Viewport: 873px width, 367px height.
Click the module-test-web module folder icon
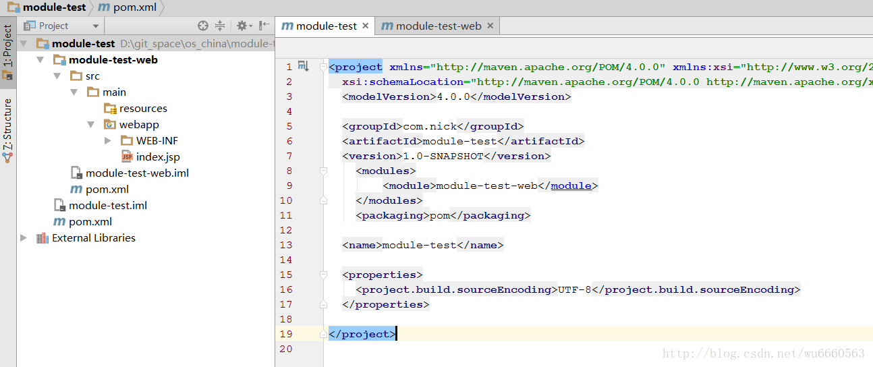coord(59,59)
